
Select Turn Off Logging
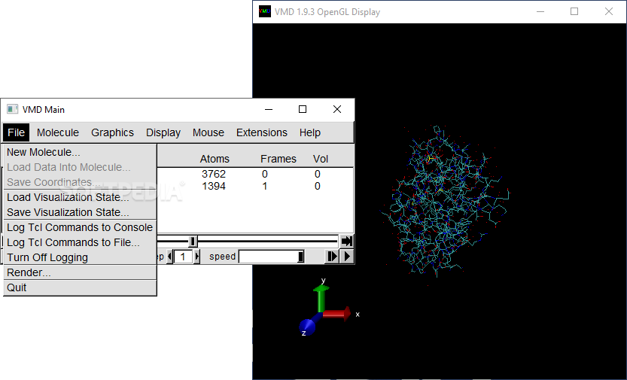coord(80,257)
